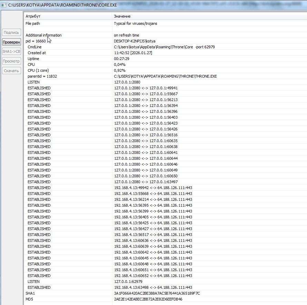
Task: Select connection to 127.0.0.1:60646
Action: pos(146,164)
